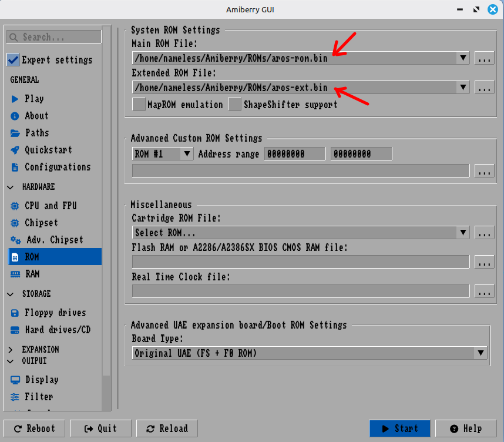The height and width of the screenshot is (442, 504).
Task: Minimize the Amiberry GUI window
Action: (x=460, y=9)
